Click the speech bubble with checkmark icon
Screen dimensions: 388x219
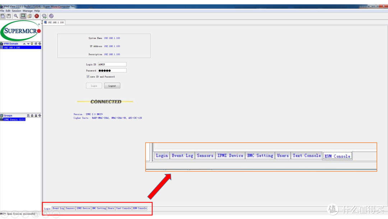(44, 16)
